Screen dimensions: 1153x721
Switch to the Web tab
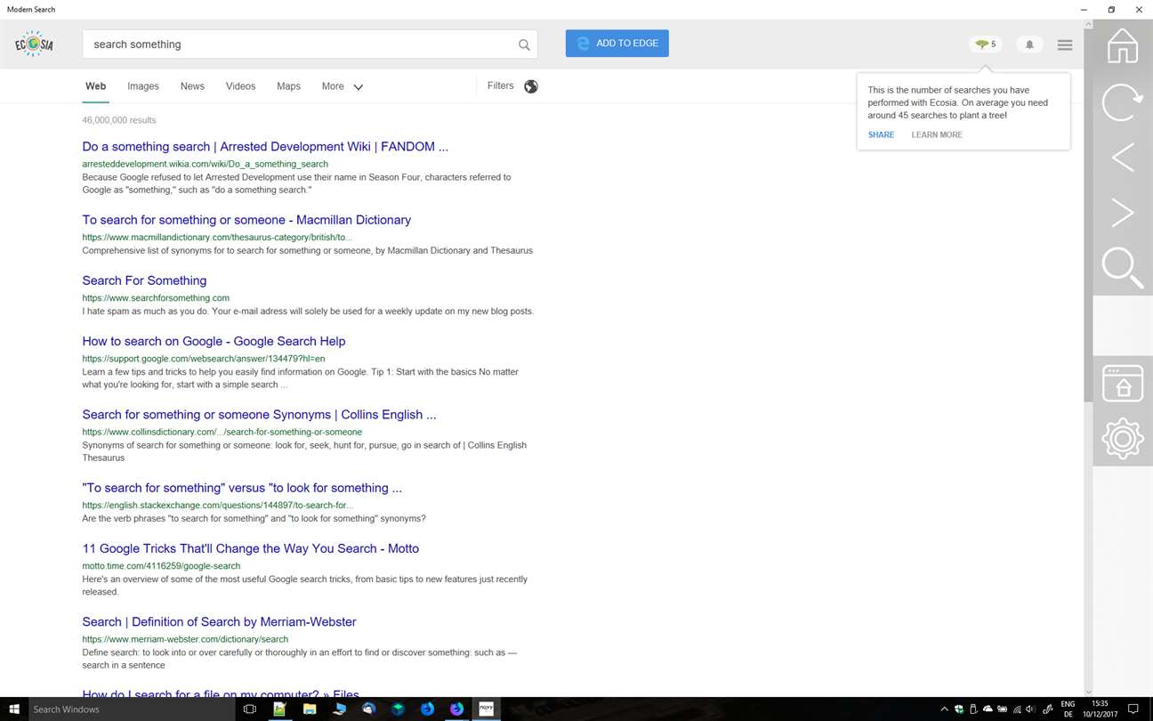click(x=95, y=86)
